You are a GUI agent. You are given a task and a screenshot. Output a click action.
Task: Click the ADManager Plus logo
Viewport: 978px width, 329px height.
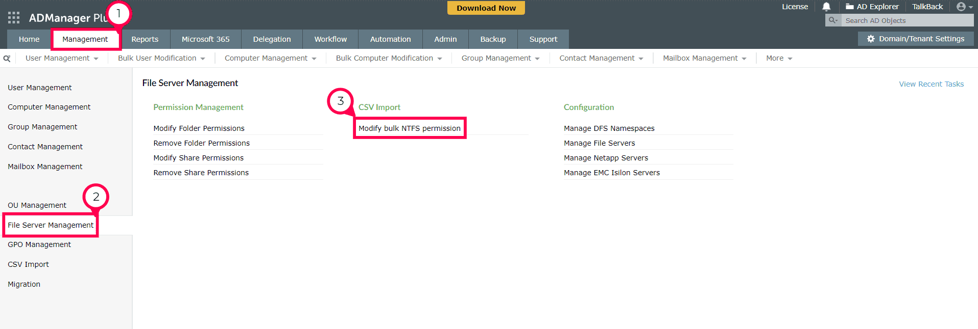coord(68,18)
